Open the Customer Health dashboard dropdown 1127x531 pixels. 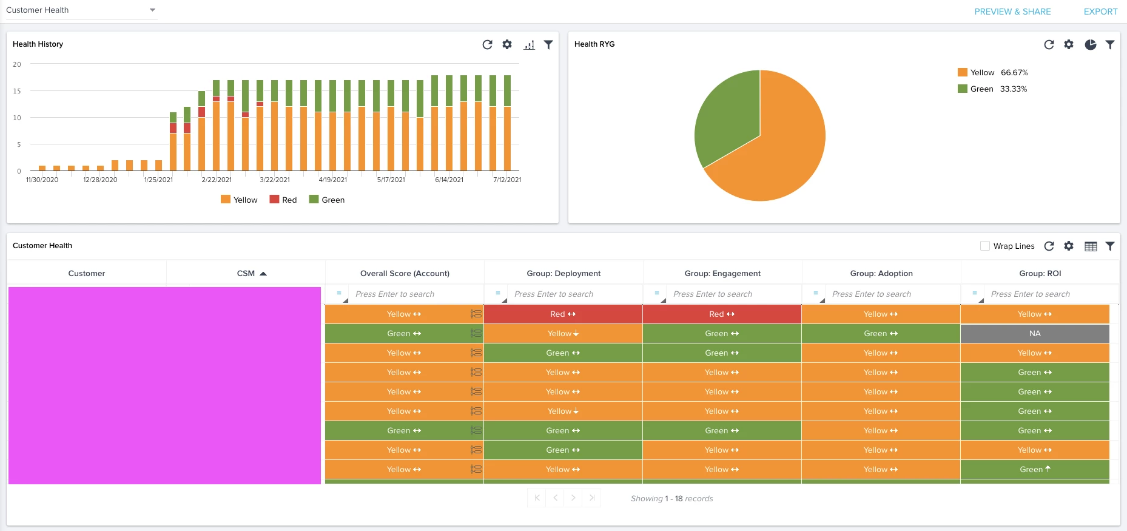[81, 10]
